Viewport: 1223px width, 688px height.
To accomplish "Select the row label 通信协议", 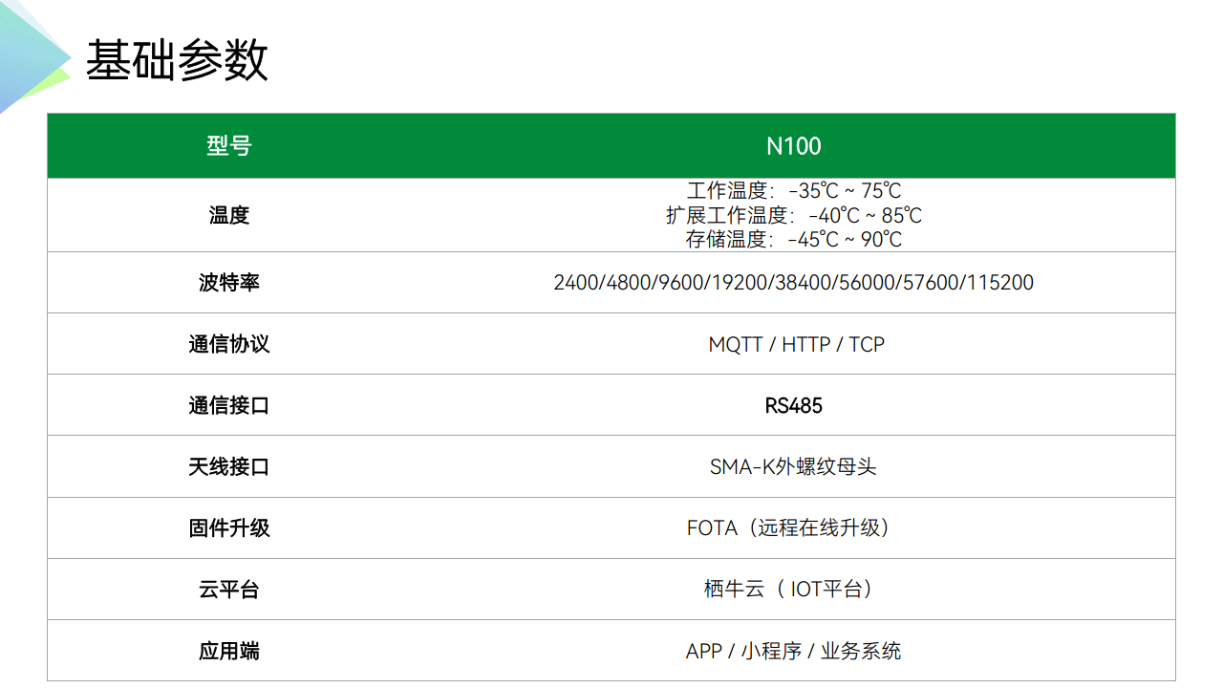I will point(229,344).
